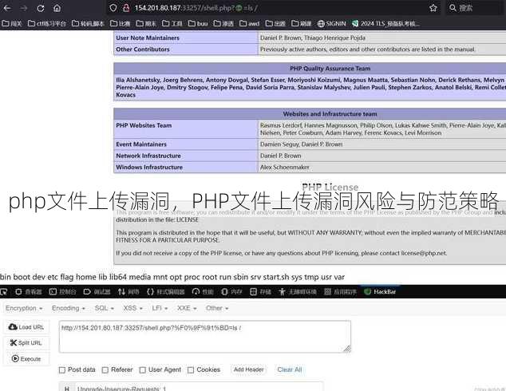The height and width of the screenshot is (391, 506).
Task: Click the Upgrade-Insecure-Requests header field
Action: (x=199, y=388)
